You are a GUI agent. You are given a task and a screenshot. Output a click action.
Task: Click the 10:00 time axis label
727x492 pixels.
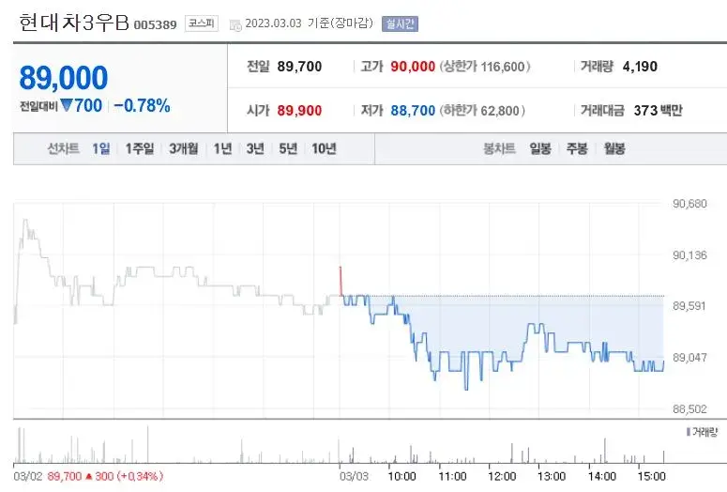click(402, 476)
